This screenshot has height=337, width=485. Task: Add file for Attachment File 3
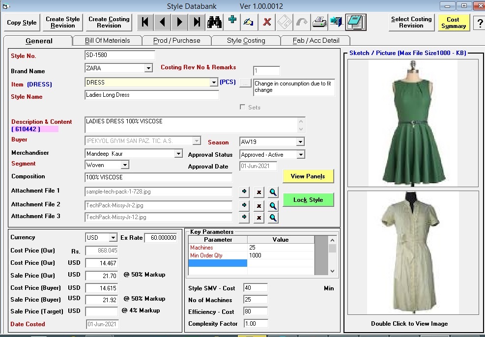tap(244, 217)
